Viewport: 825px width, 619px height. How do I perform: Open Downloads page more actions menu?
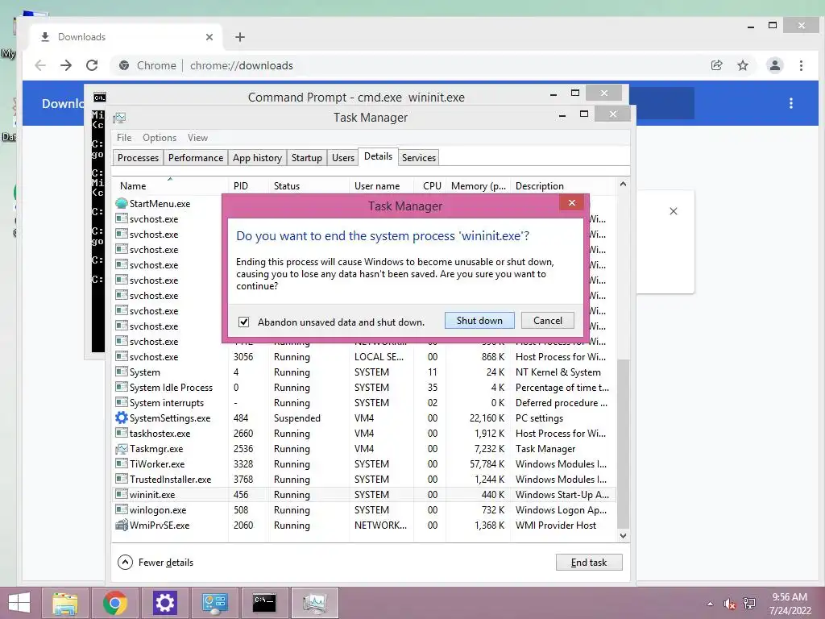point(791,103)
